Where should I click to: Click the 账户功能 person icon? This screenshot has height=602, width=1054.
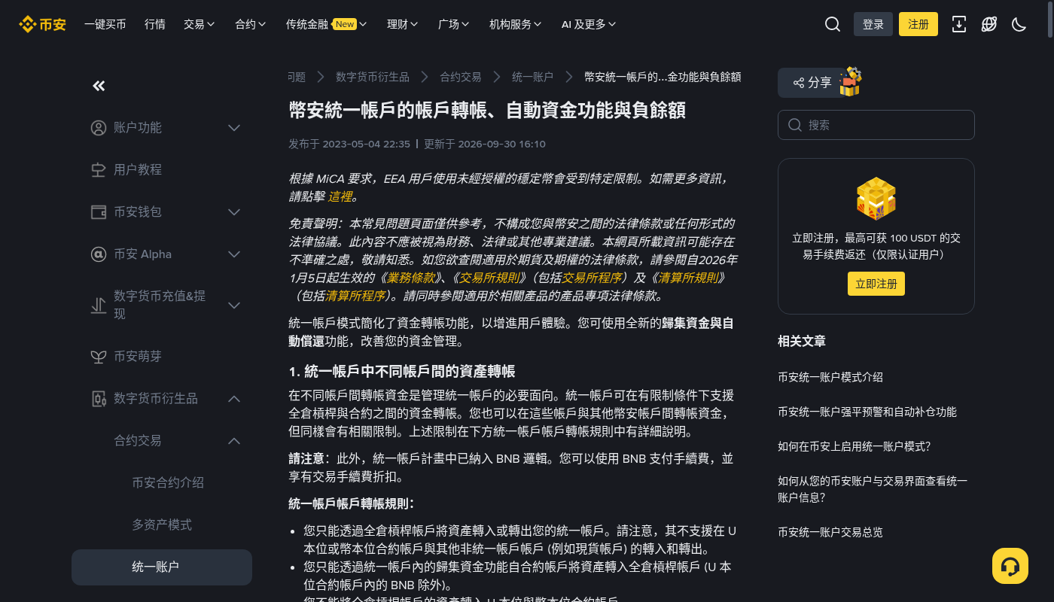(99, 128)
